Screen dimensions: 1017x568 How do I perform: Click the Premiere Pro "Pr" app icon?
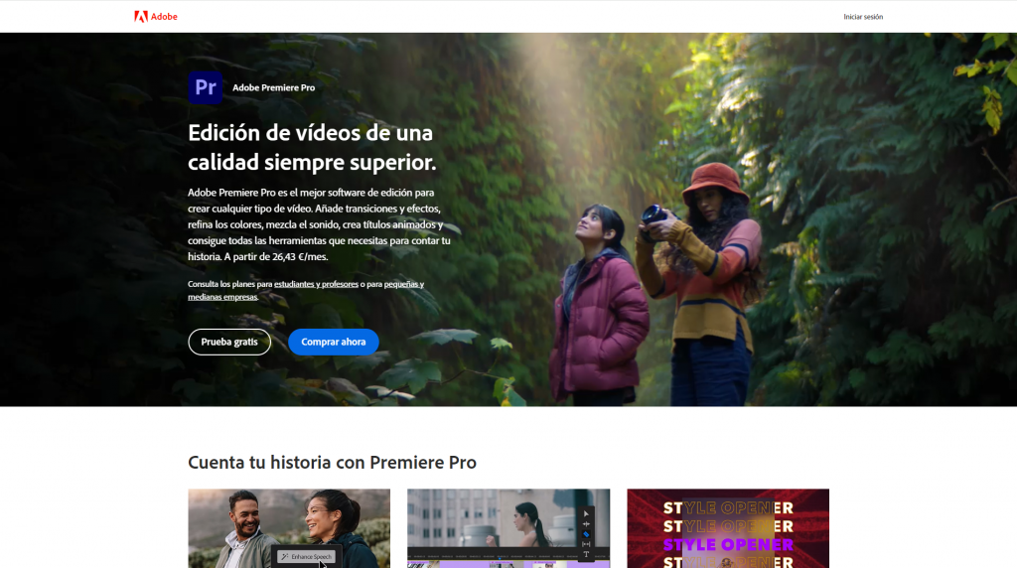206,87
